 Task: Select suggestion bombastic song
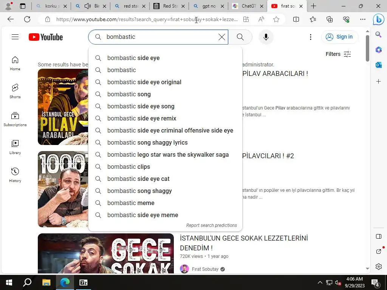165,94
